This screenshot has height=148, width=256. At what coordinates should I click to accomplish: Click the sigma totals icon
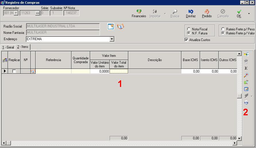click(x=246, y=68)
